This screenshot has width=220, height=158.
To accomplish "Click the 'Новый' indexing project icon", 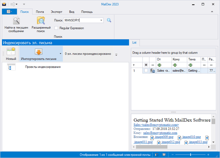I will (x=11, y=52).
